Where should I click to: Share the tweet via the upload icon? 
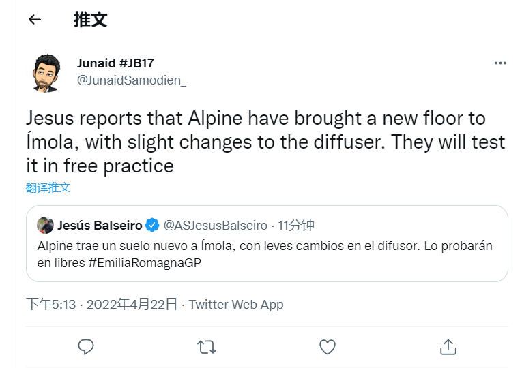click(448, 347)
